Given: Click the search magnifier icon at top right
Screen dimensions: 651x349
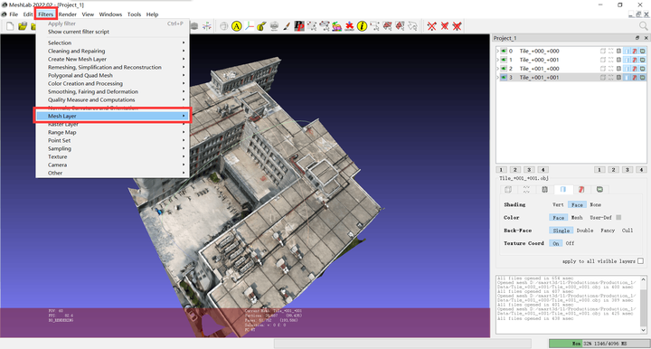Looking at the screenshot, I should click(x=643, y=26).
